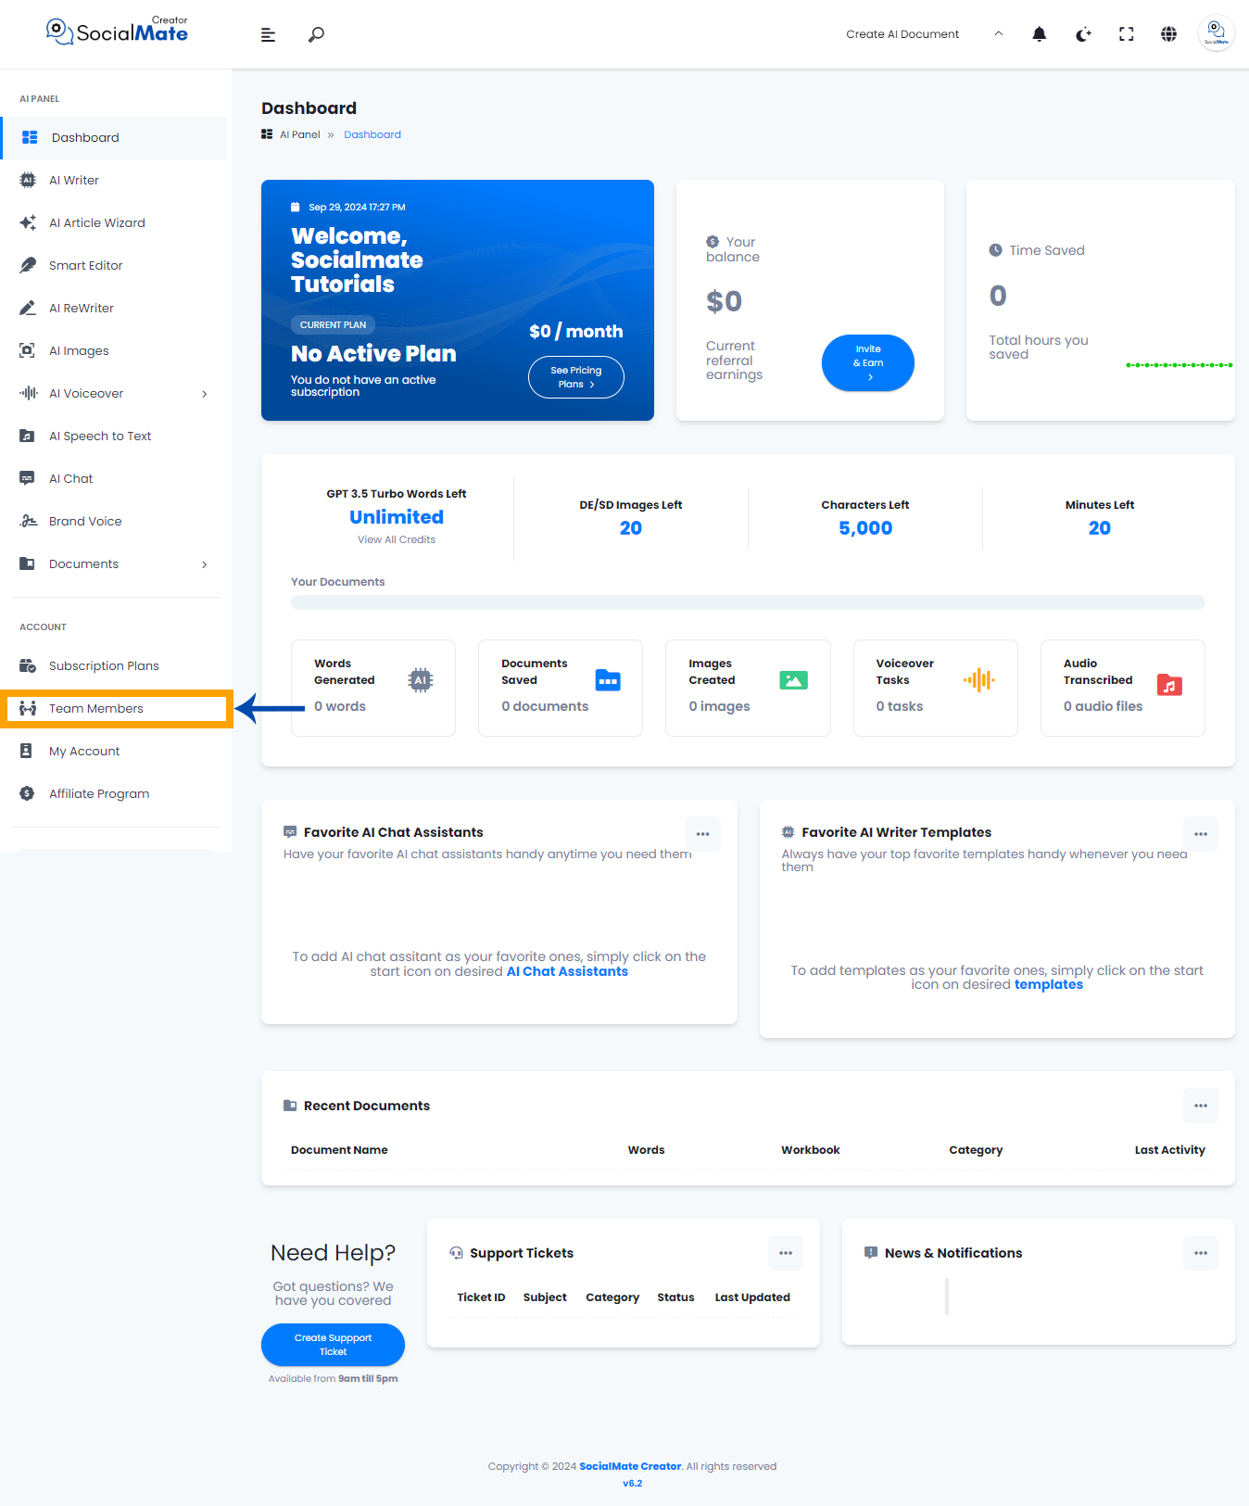Click the Voiceover Tasks waveform icon

(x=979, y=680)
